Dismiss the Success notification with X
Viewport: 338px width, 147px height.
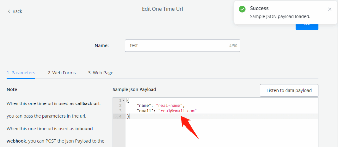click(x=329, y=9)
